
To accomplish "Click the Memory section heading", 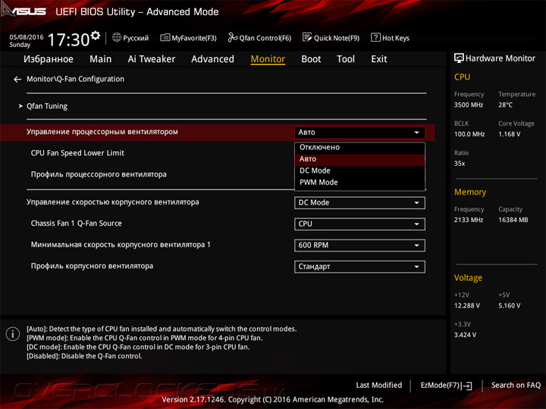I will [470, 192].
